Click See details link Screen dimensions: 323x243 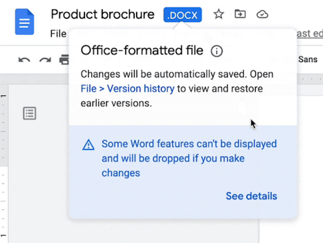click(251, 196)
